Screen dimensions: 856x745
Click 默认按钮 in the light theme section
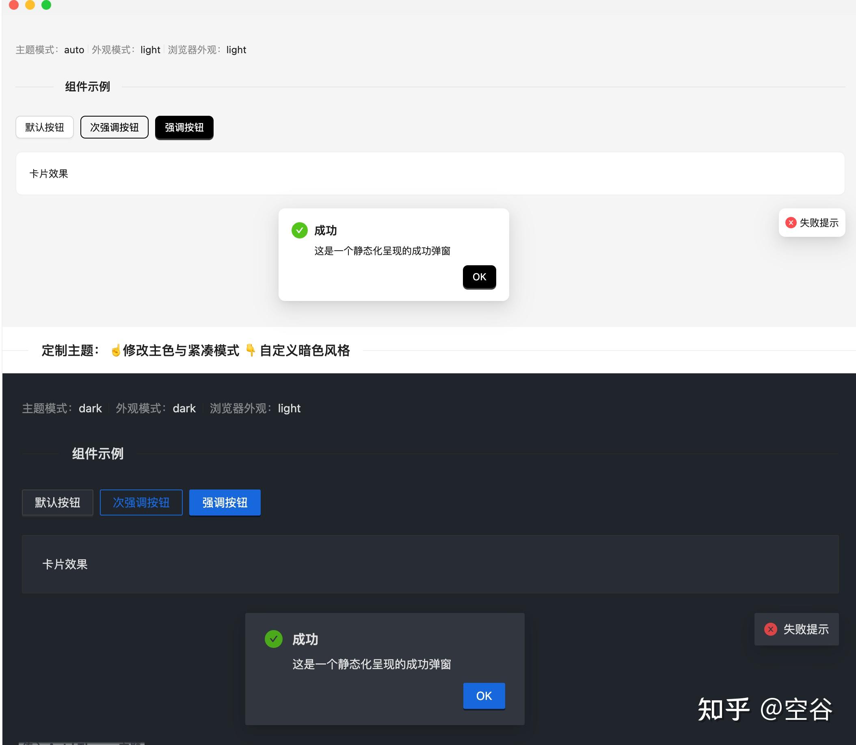coord(44,127)
